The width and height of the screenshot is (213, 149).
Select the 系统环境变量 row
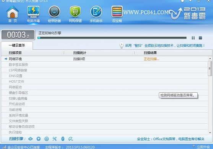104,115
